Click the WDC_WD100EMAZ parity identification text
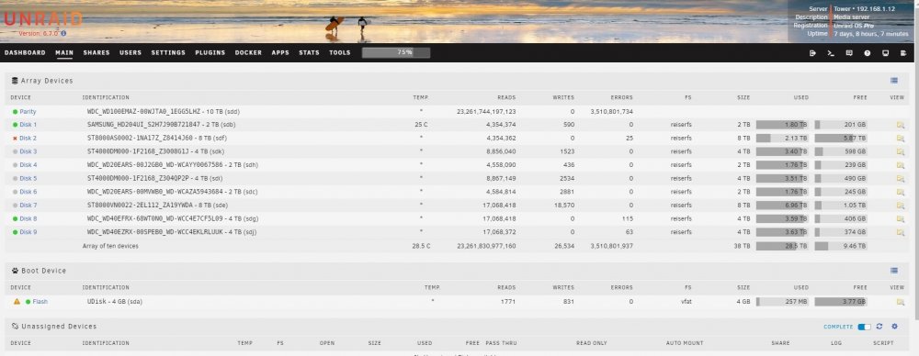This screenshot has width=919, height=356. 163,111
